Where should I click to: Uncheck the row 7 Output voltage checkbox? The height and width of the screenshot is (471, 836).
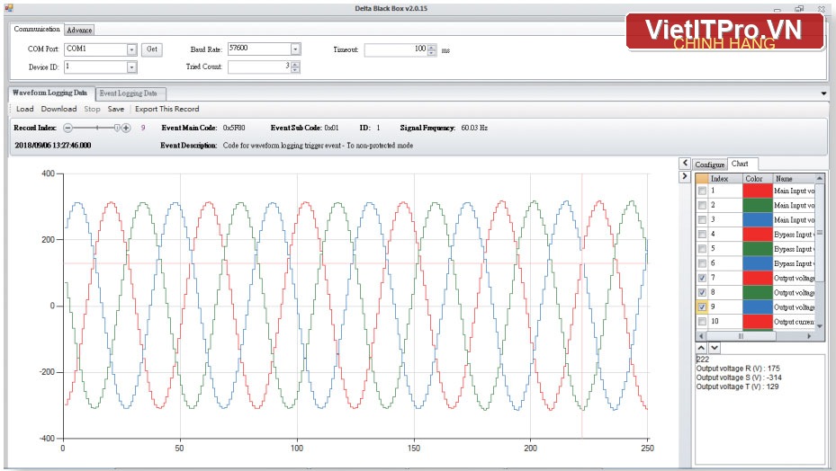click(x=702, y=278)
